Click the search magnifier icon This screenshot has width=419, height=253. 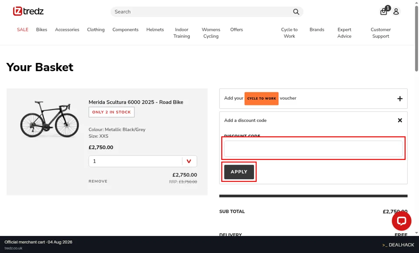296,12
